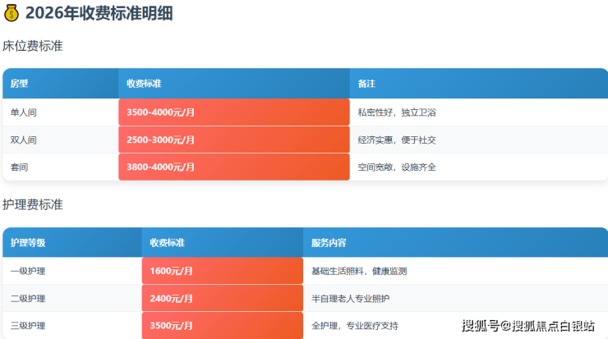Click the 备注 column header

(366, 84)
